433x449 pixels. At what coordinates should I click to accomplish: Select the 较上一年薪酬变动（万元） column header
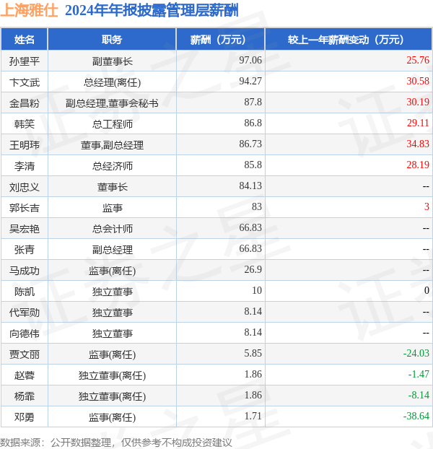(x=349, y=40)
